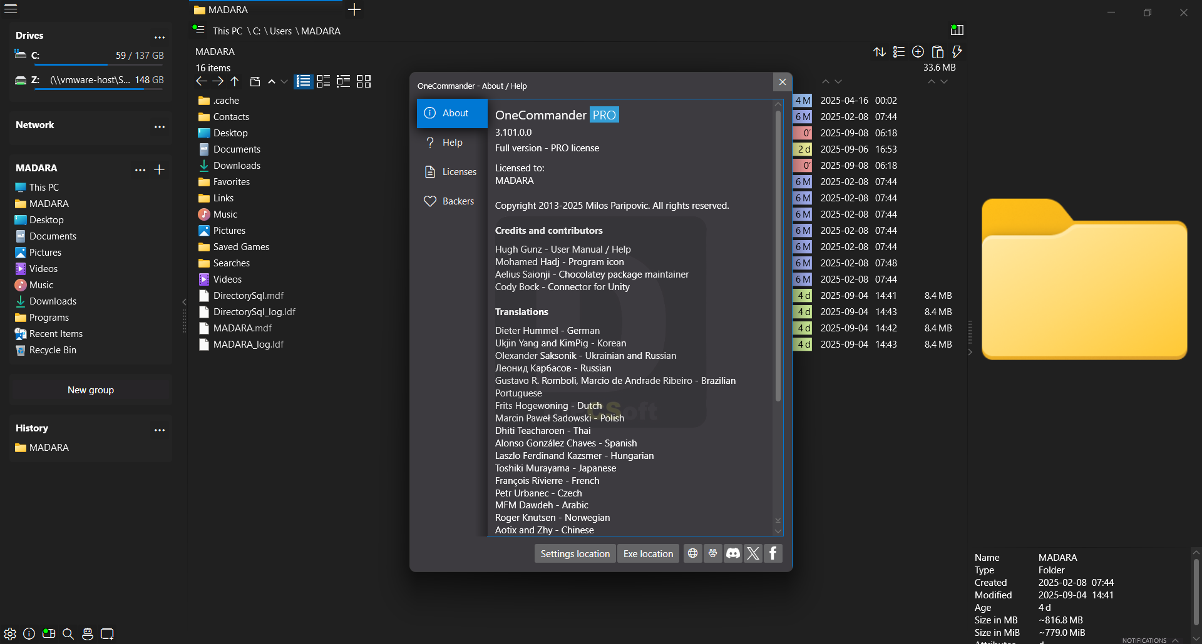Click This PC in the breadcrumb path
Screen dimensions: 1202x644
point(227,31)
